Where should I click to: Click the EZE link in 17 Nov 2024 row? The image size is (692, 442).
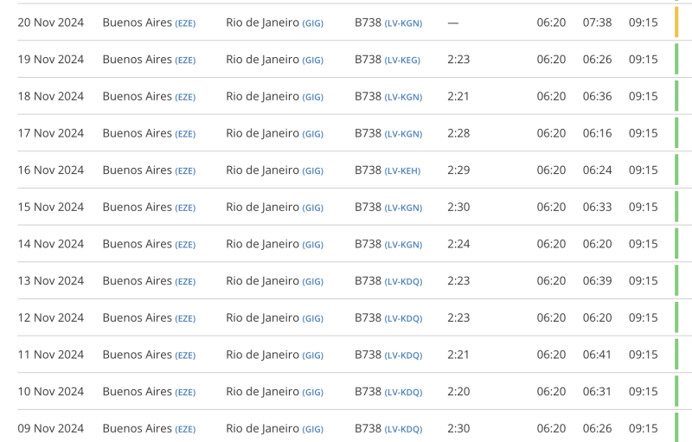tap(185, 134)
